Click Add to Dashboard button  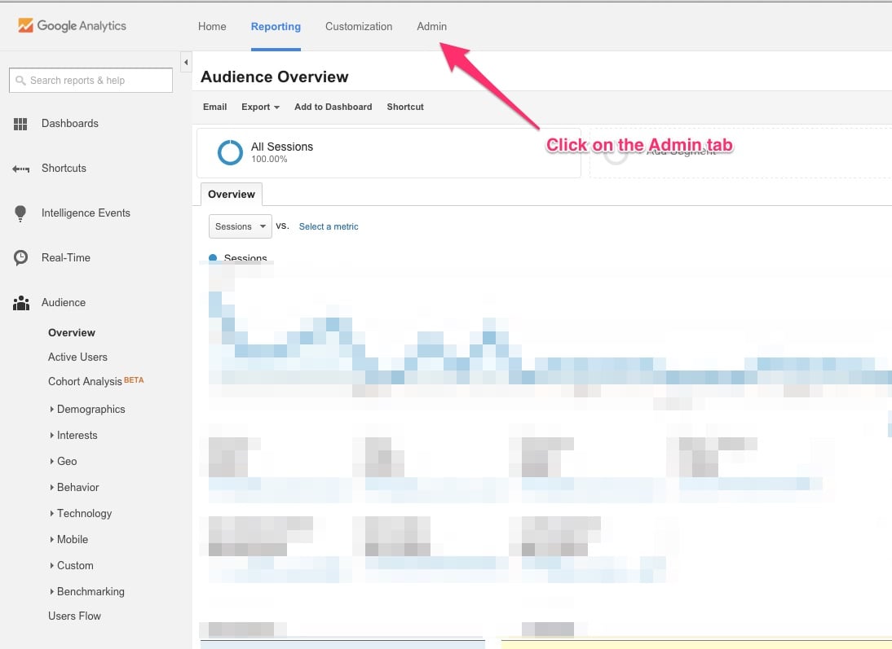(x=333, y=107)
